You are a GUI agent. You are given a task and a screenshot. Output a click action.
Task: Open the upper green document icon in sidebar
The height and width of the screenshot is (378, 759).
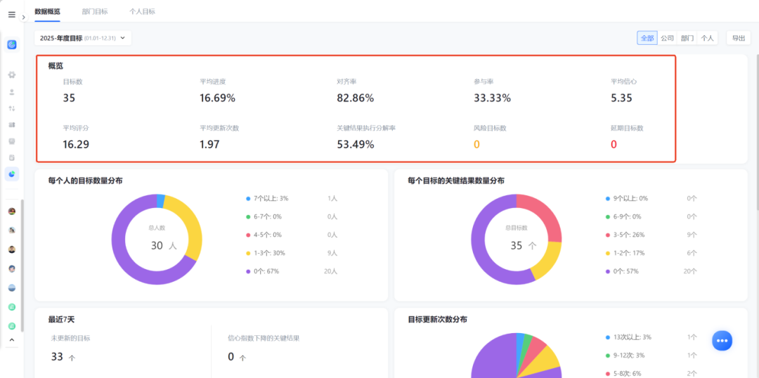coord(12,307)
